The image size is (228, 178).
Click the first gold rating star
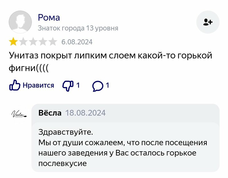point(13,42)
